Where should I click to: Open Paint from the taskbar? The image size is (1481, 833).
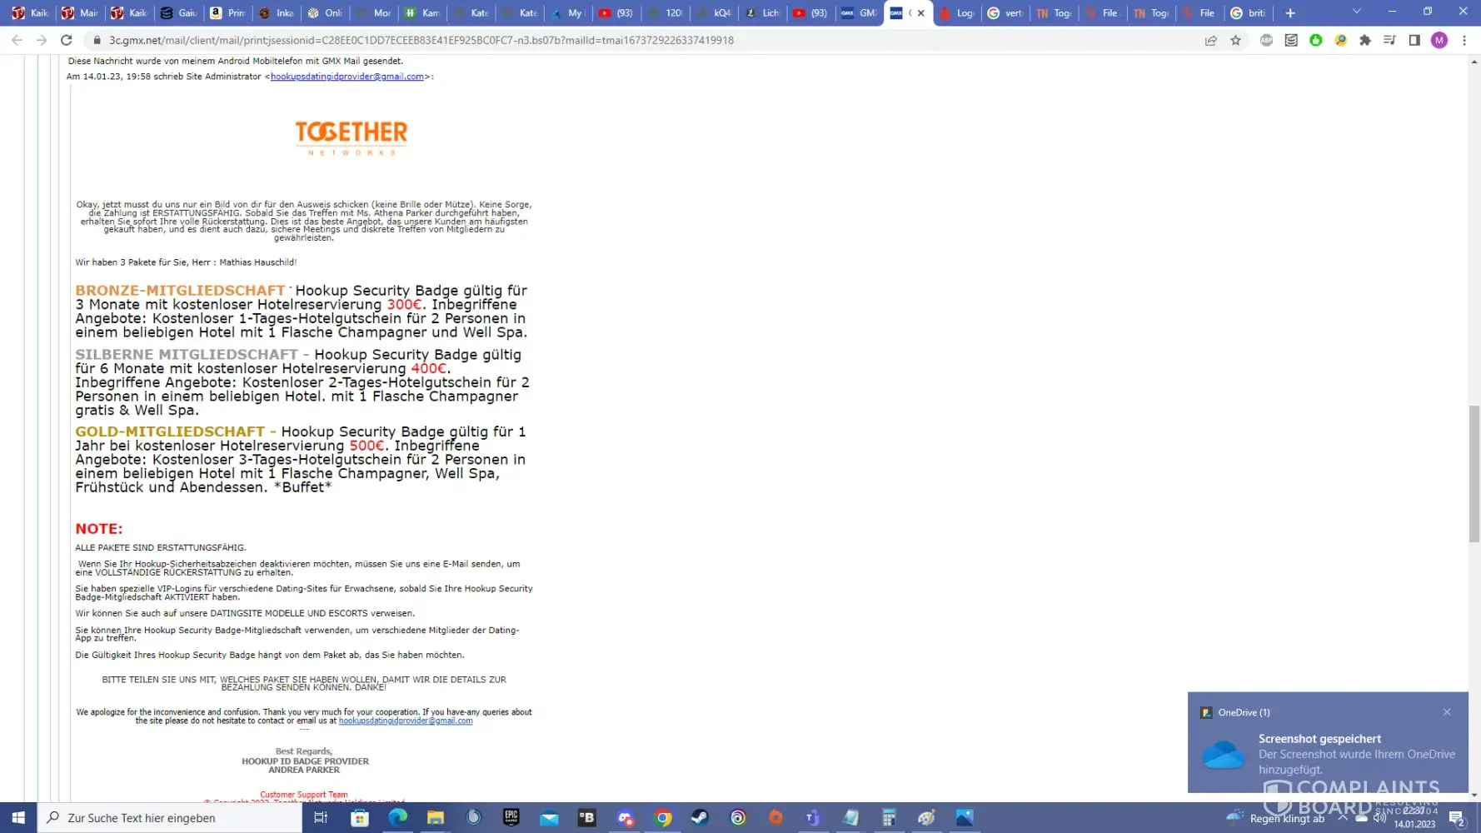[927, 818]
